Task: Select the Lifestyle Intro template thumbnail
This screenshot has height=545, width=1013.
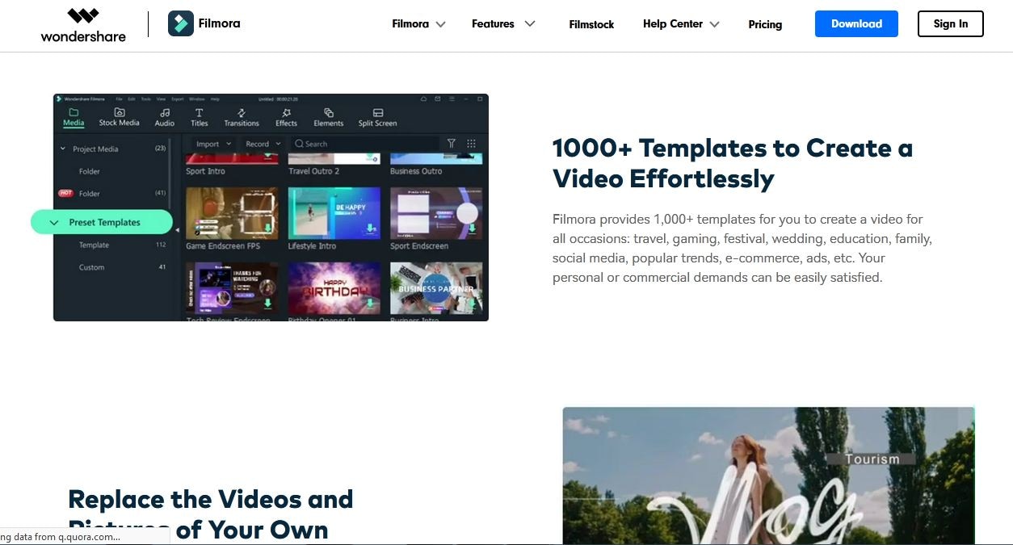Action: point(334,213)
